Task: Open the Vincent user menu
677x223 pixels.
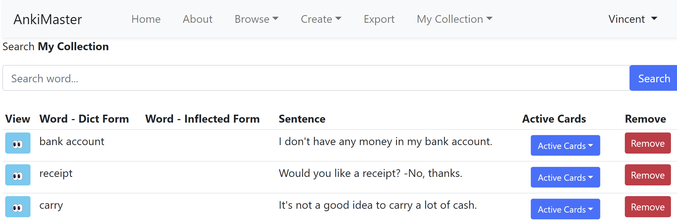Action: click(x=633, y=19)
